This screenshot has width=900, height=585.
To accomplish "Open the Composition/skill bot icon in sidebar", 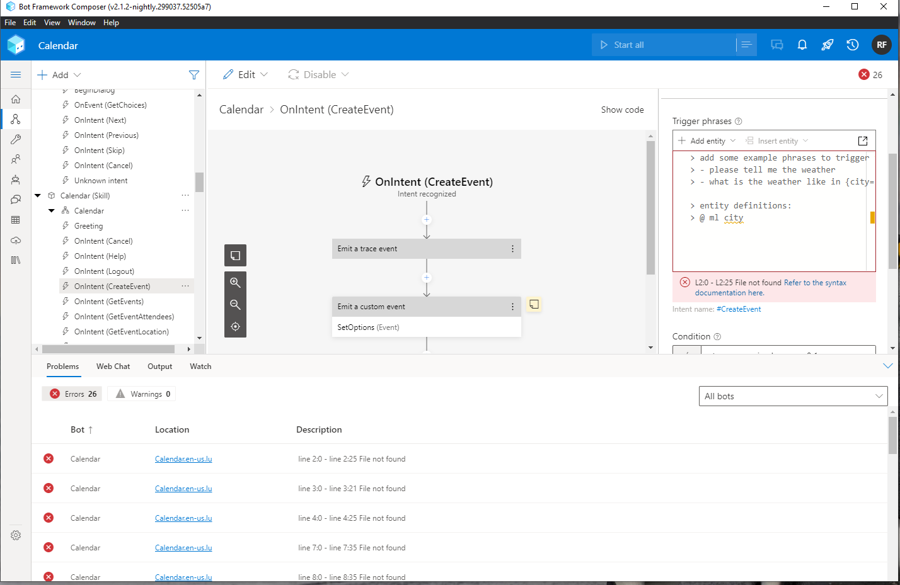I will [16, 179].
